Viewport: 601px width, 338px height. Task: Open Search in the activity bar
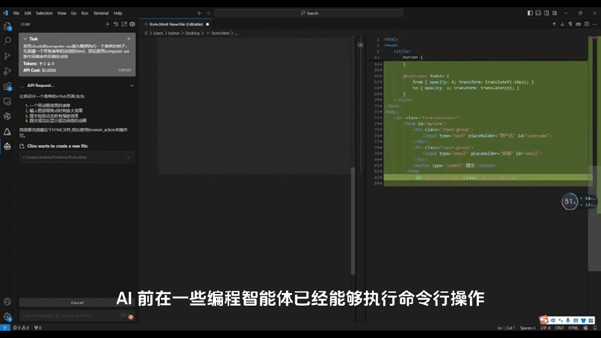6,41
